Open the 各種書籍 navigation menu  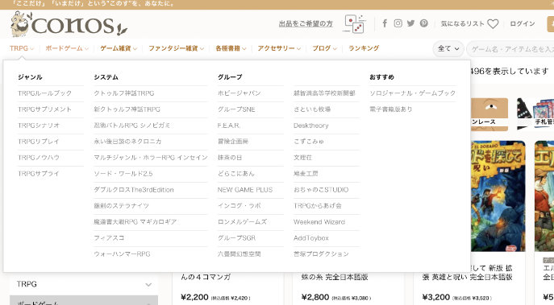point(231,48)
